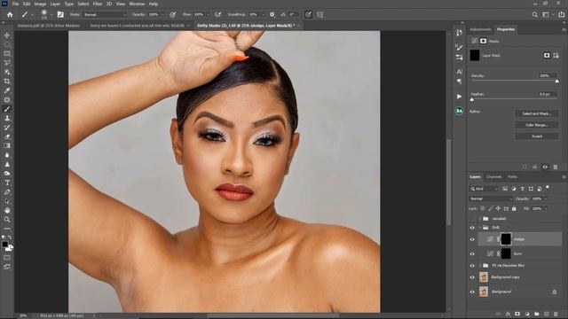Image resolution: width=568 pixels, height=319 pixels.
Task: Click the Search icon at top right
Action: [x=534, y=15]
